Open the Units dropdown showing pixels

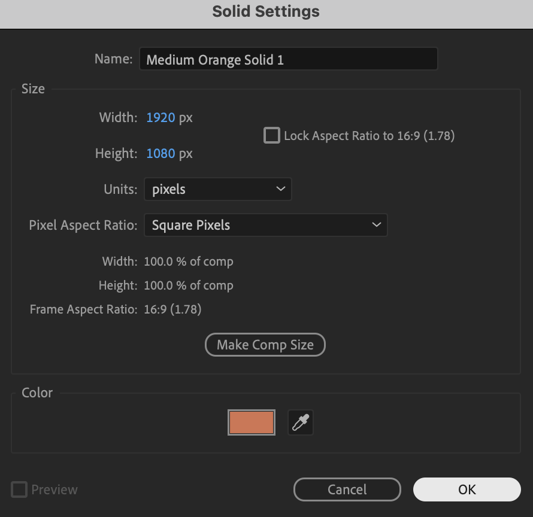coord(218,189)
